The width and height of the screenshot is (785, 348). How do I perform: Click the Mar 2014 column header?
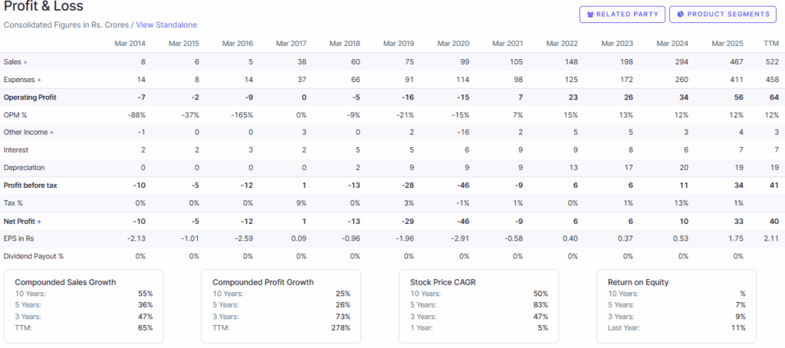click(130, 44)
